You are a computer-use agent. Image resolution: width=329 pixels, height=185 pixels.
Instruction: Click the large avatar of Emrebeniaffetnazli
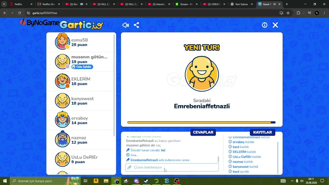click(x=202, y=74)
